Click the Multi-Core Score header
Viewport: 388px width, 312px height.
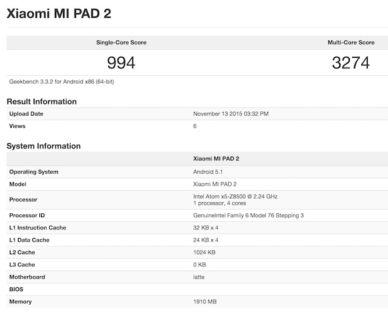(351, 43)
